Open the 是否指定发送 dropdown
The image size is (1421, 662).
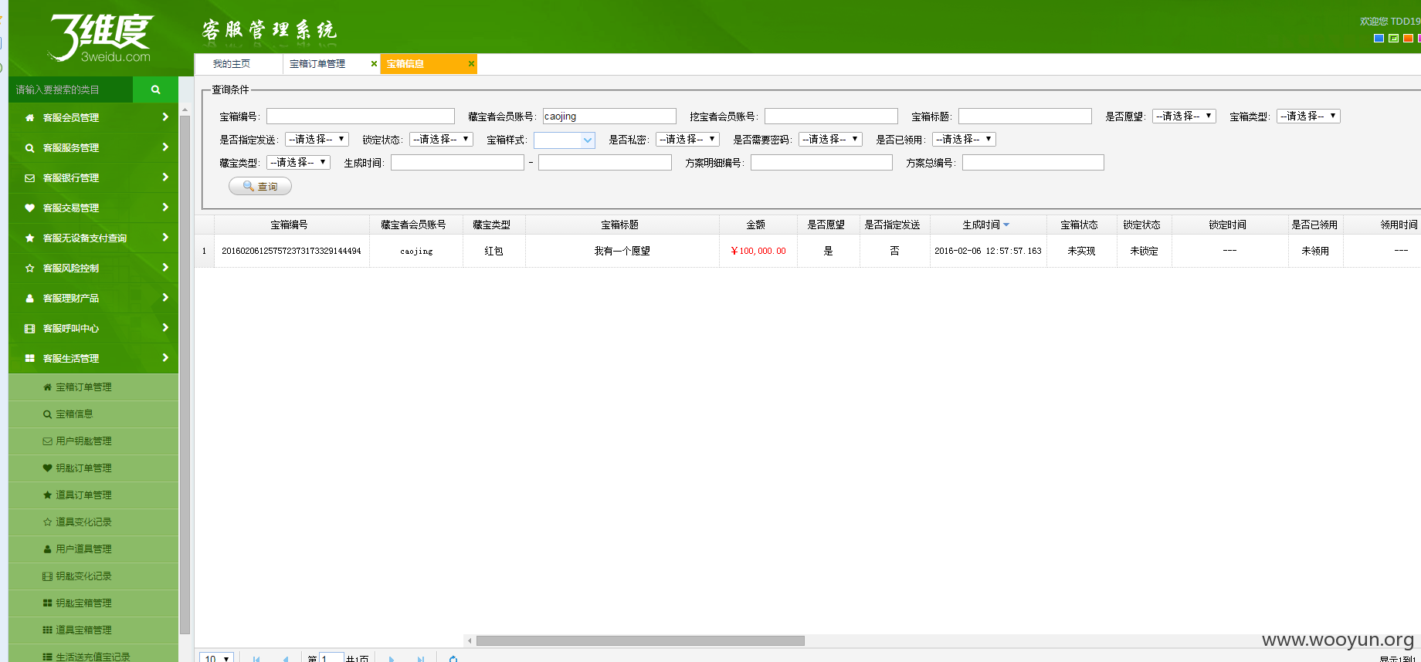[x=317, y=139]
